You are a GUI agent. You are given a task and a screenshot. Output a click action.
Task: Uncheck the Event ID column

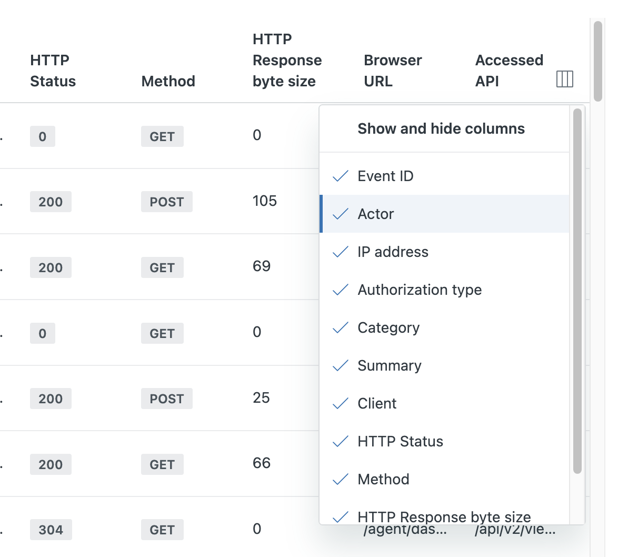(385, 176)
